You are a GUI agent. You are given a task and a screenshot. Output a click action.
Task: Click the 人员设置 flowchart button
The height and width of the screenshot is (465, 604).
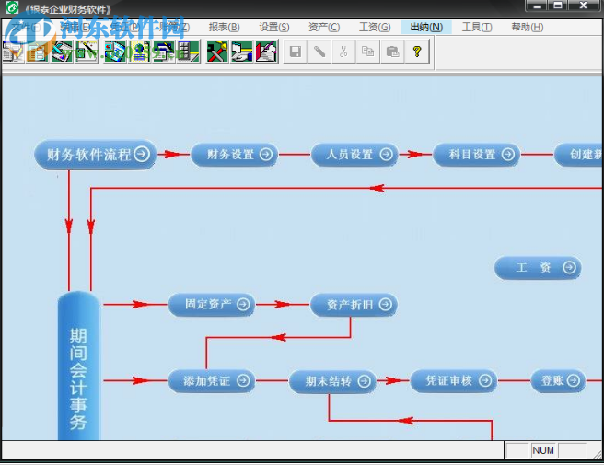[354, 155]
